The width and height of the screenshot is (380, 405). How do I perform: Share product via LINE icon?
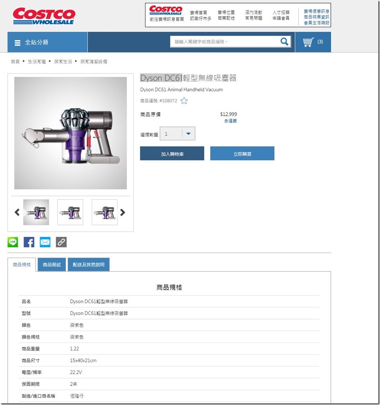pos(13,242)
